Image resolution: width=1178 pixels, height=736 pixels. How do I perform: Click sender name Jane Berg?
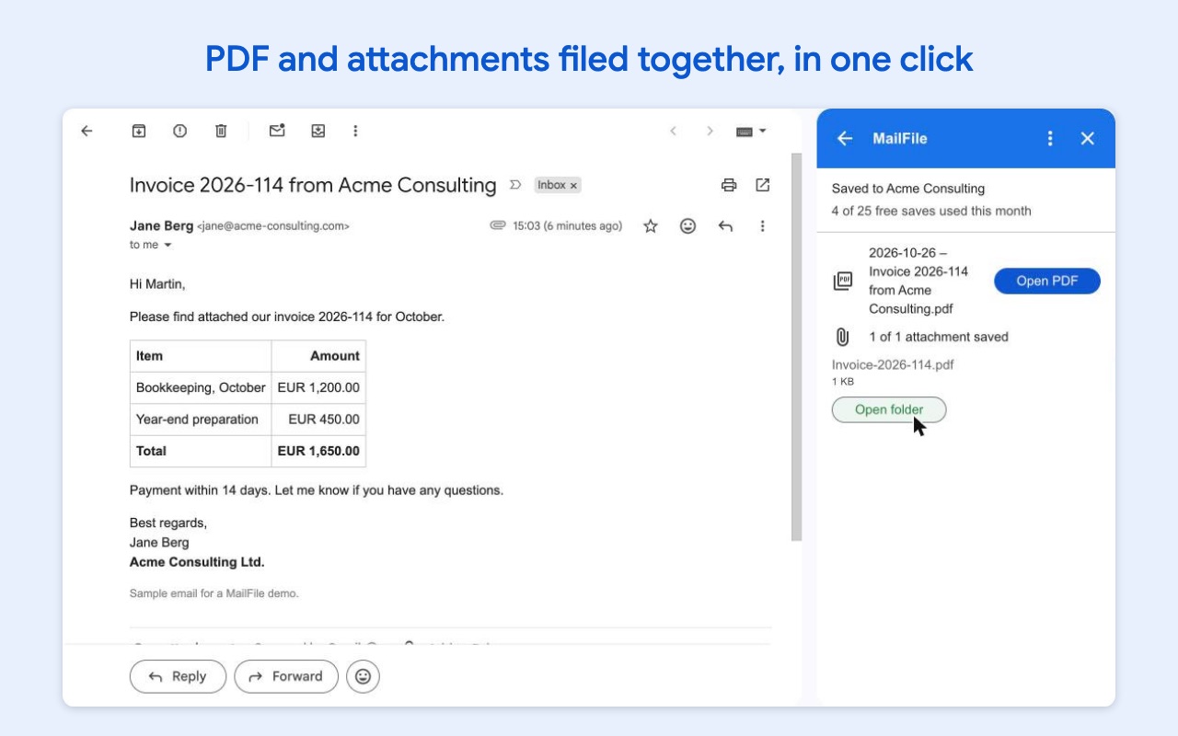[x=162, y=225]
